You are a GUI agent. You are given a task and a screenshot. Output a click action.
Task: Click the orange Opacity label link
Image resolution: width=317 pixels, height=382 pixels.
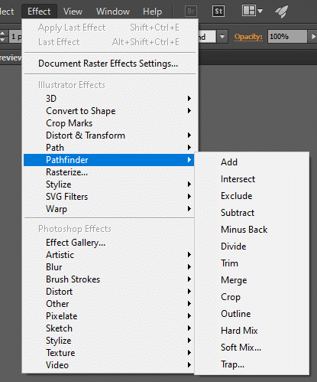coord(248,37)
